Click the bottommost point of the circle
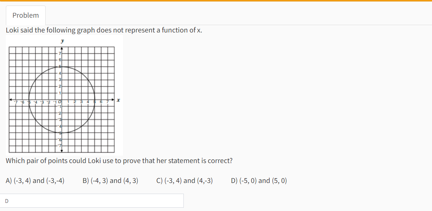 (x=62, y=132)
